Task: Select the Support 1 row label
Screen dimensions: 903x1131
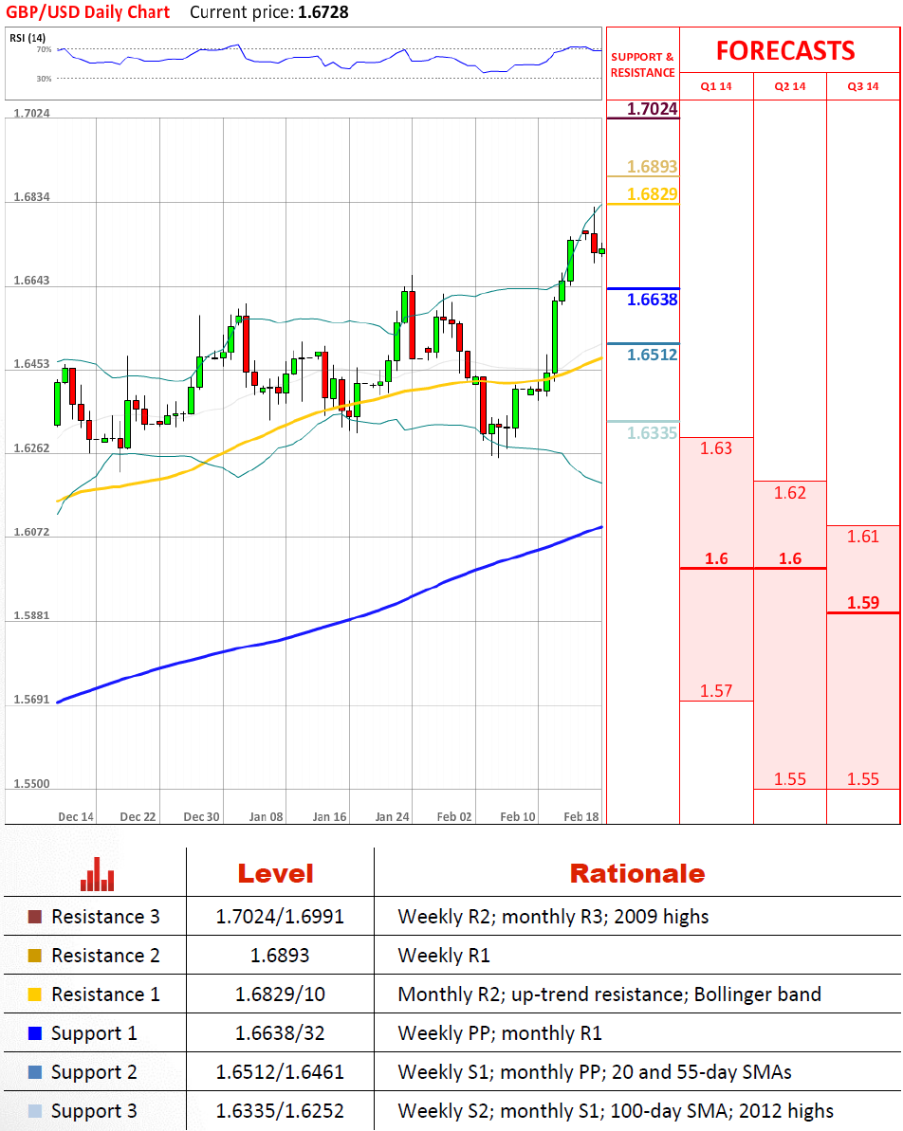Action: point(94,1033)
